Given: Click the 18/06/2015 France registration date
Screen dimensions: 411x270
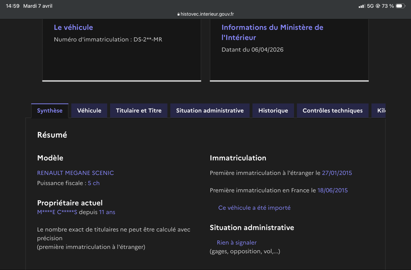Looking at the screenshot, I should (x=333, y=190).
